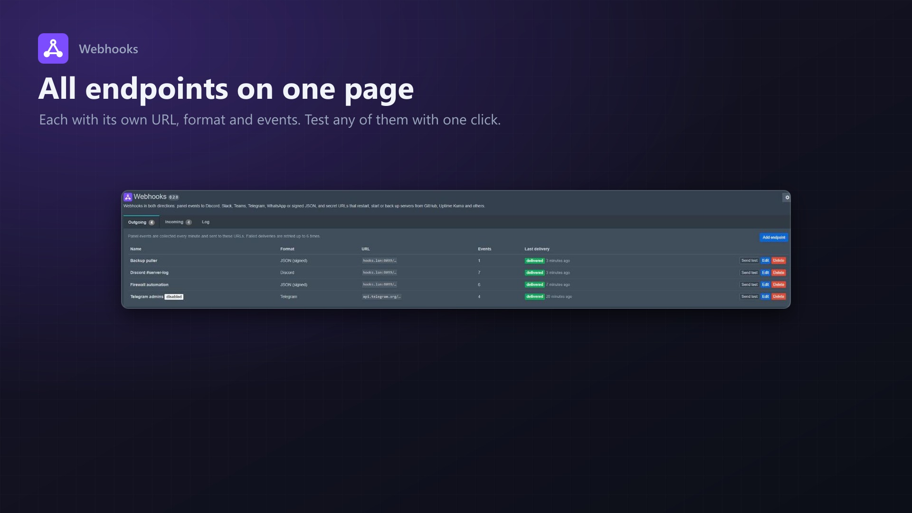Edit the Firewall automation endpoint
This screenshot has height=513, width=912.
[x=765, y=285]
